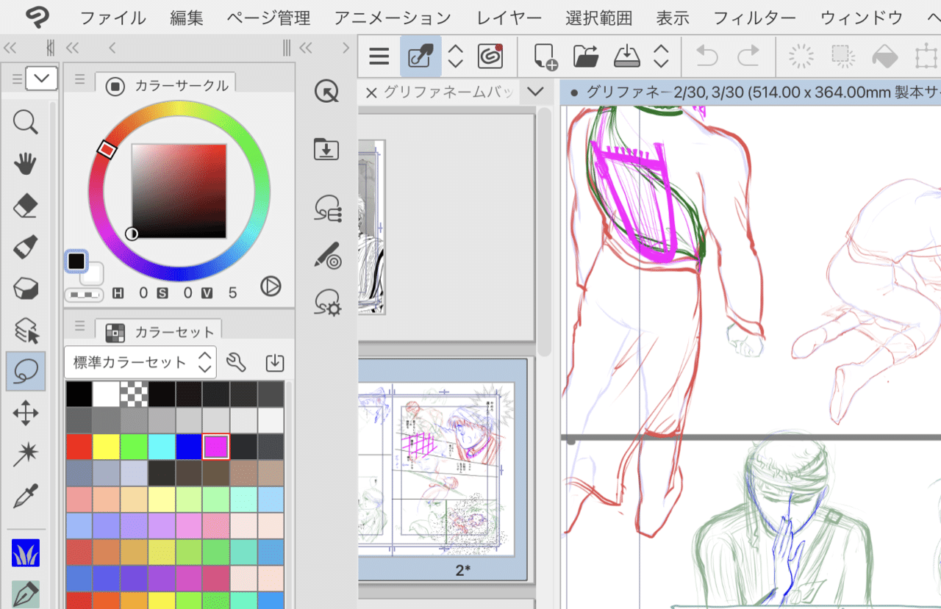Clear the selection contents icon
Image resolution: width=941 pixels, height=609 pixels.
(x=801, y=57)
